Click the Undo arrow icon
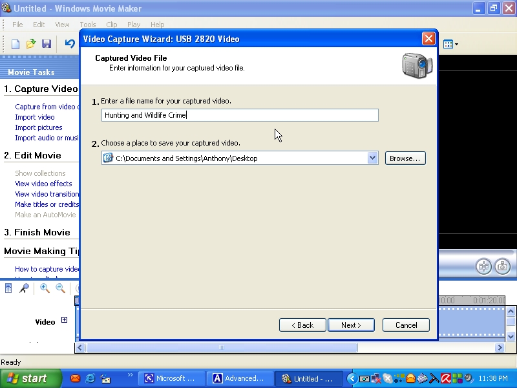Viewport: 517px width, 388px height. pyautogui.click(x=69, y=44)
